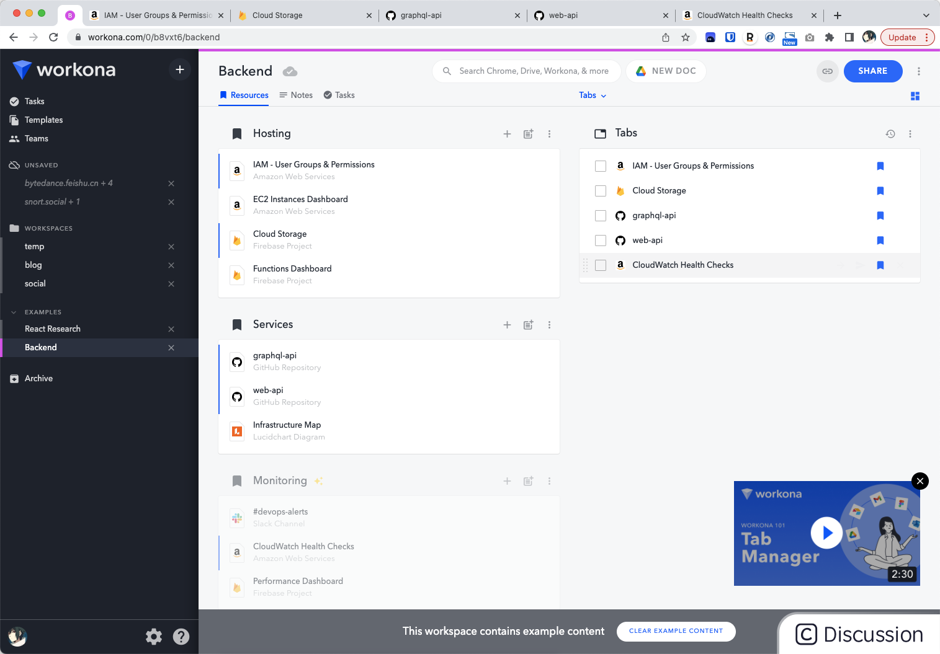Viewport: 940px width, 654px height.
Task: Collapse the EXAMPLES section chevron
Action: (14, 312)
